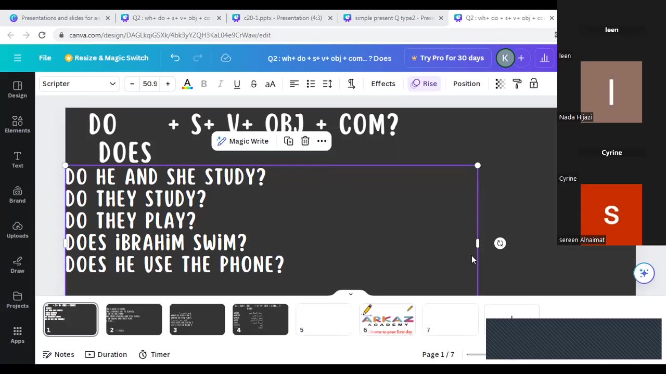Click the DOES HE USE THE PHONE? line

tap(175, 264)
